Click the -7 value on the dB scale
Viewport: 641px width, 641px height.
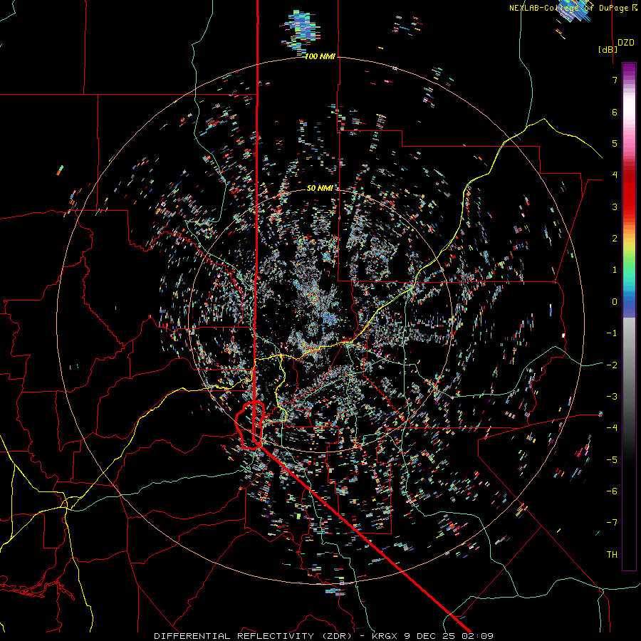(x=612, y=523)
